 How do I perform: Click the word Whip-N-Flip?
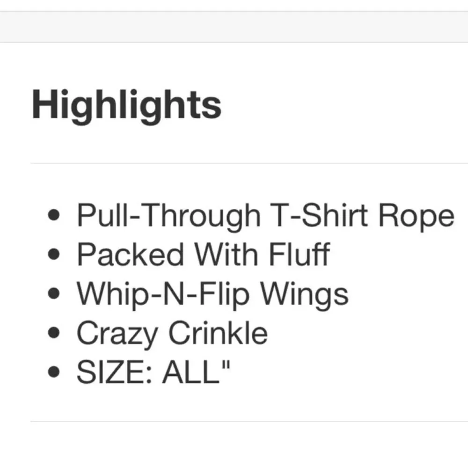(x=163, y=295)
